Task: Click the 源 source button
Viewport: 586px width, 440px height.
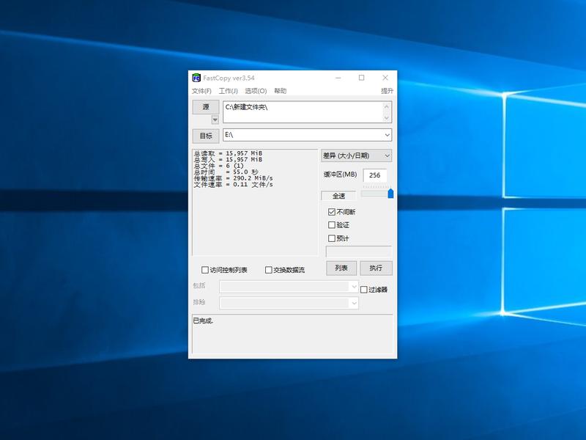Action: pyautogui.click(x=206, y=107)
